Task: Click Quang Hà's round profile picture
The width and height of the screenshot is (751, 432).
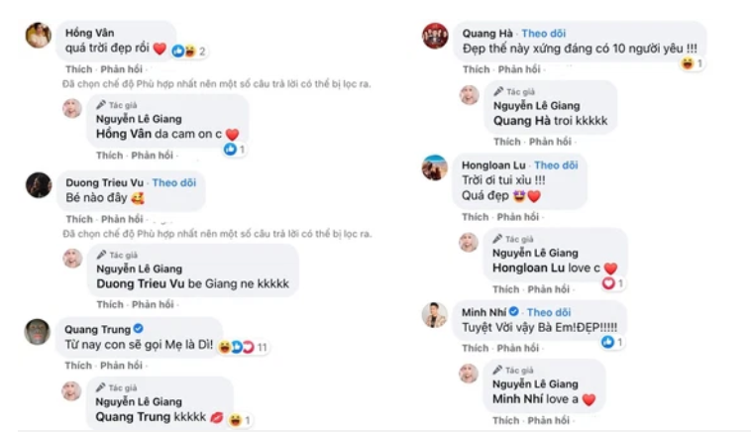Action: [x=435, y=36]
